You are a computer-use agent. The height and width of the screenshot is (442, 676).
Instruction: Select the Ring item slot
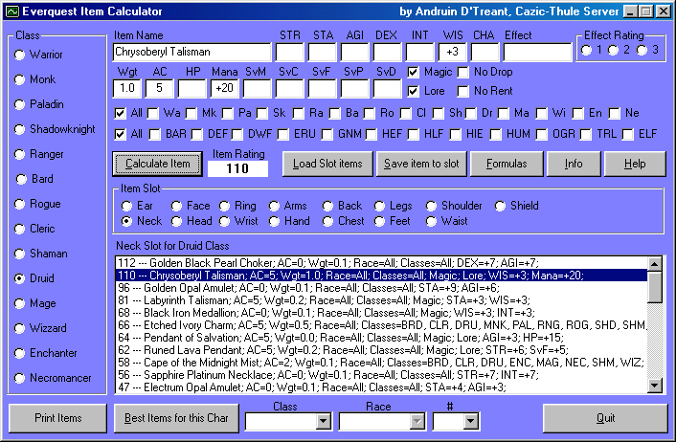point(224,206)
